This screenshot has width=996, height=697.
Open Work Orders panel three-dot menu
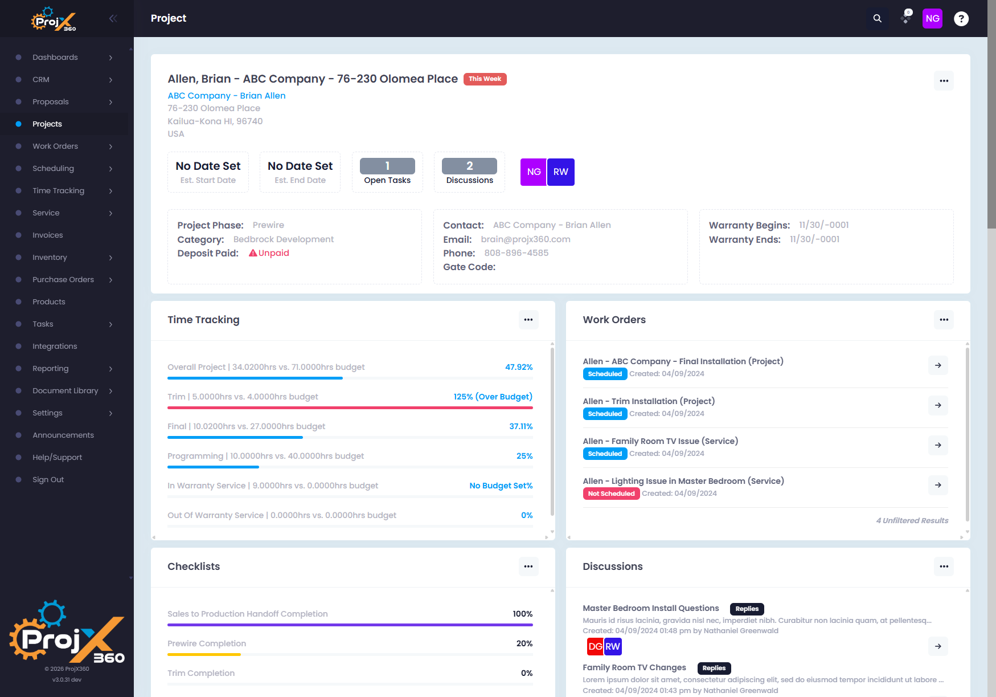coord(944,320)
